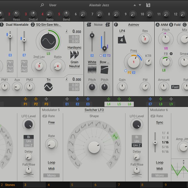Select square shape in Switcher LFO ring

pos(115,158)
